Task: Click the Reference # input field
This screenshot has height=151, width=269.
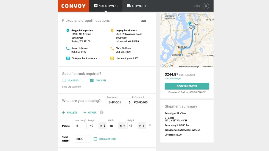Action: click(x=142, y=102)
